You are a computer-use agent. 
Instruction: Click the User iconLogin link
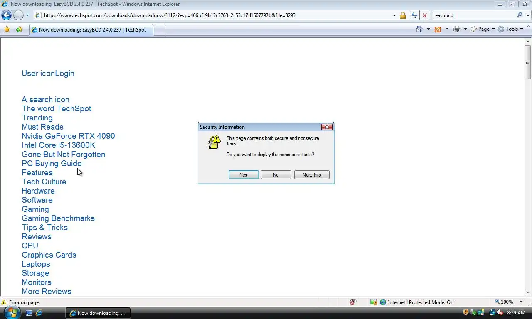[48, 74]
